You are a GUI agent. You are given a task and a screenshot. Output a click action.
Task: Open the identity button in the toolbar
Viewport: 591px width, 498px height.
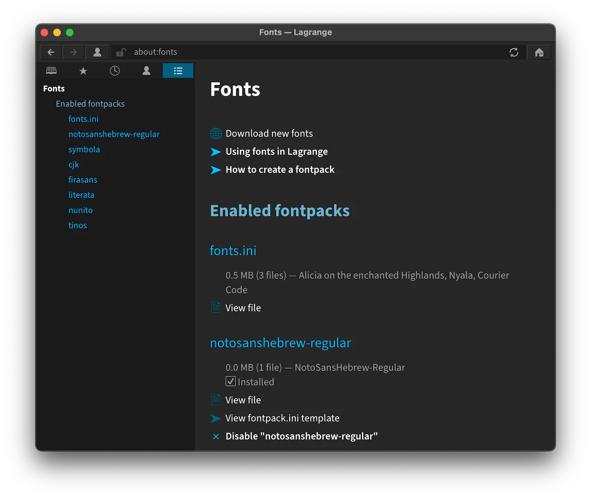(x=97, y=52)
